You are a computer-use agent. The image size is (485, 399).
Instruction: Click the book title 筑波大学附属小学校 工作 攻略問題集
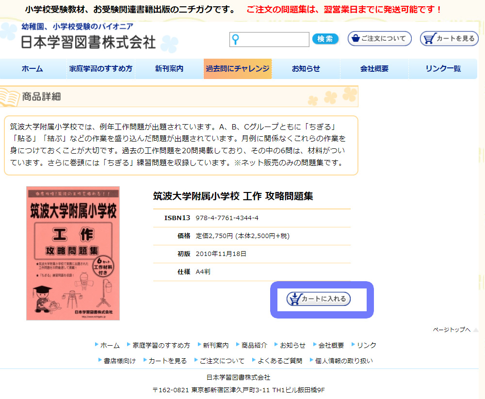point(233,196)
